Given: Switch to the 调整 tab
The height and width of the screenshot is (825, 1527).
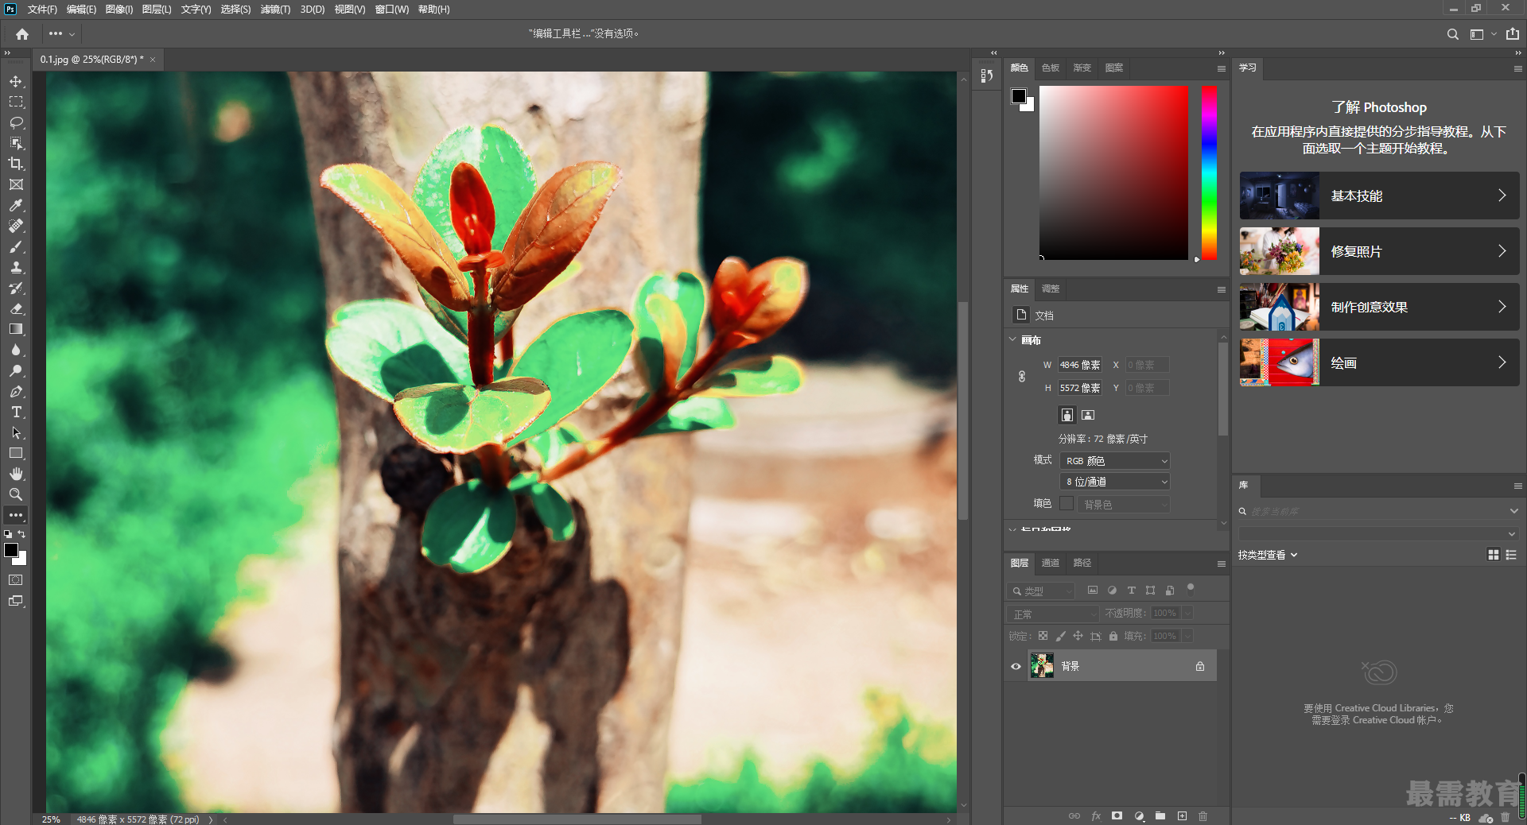Looking at the screenshot, I should (1051, 289).
